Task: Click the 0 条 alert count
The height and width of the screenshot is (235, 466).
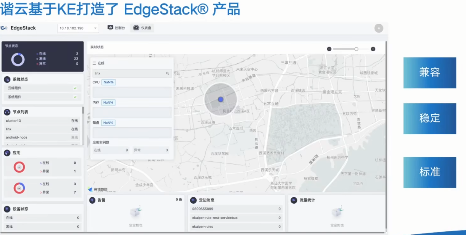Action: [179, 200]
